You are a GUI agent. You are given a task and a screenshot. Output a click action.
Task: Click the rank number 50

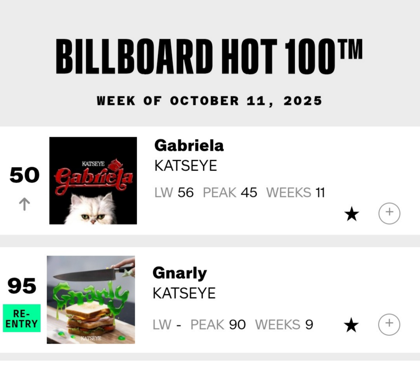(24, 175)
